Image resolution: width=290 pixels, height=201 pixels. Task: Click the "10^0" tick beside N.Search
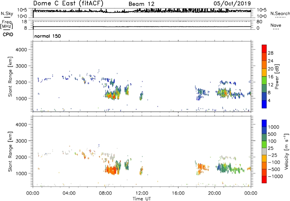click(x=262, y=16)
